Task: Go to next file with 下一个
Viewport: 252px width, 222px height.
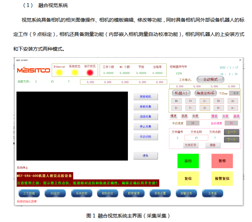Action: coord(231,139)
